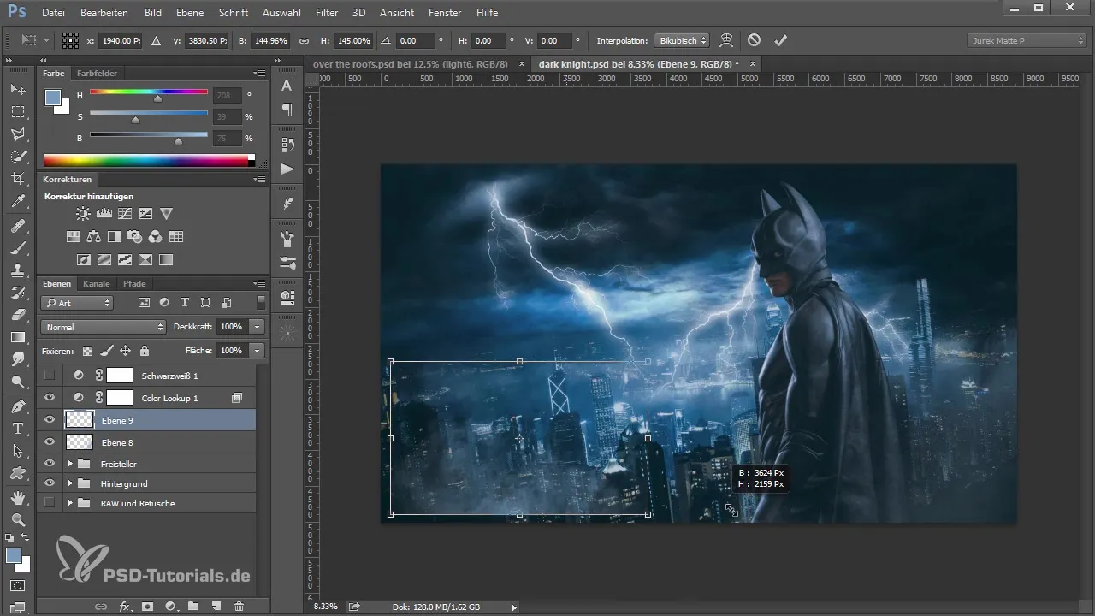Add an Exposure adjustment

[145, 213]
